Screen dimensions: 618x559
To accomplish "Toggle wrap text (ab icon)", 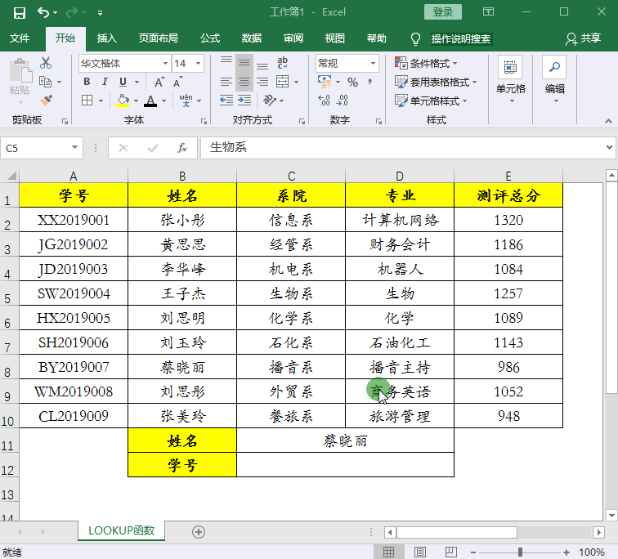I will coord(282,63).
